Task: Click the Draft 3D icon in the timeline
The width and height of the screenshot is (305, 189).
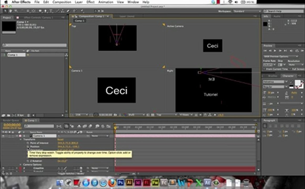Action: pos(72,126)
